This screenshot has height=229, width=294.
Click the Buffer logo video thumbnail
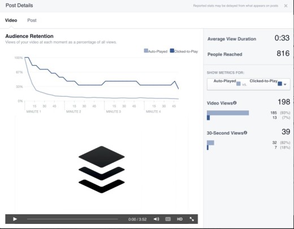102,169
